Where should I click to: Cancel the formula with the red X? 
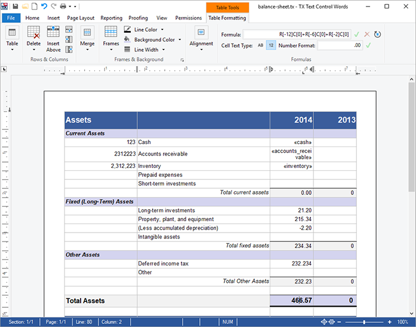pyautogui.click(x=367, y=35)
